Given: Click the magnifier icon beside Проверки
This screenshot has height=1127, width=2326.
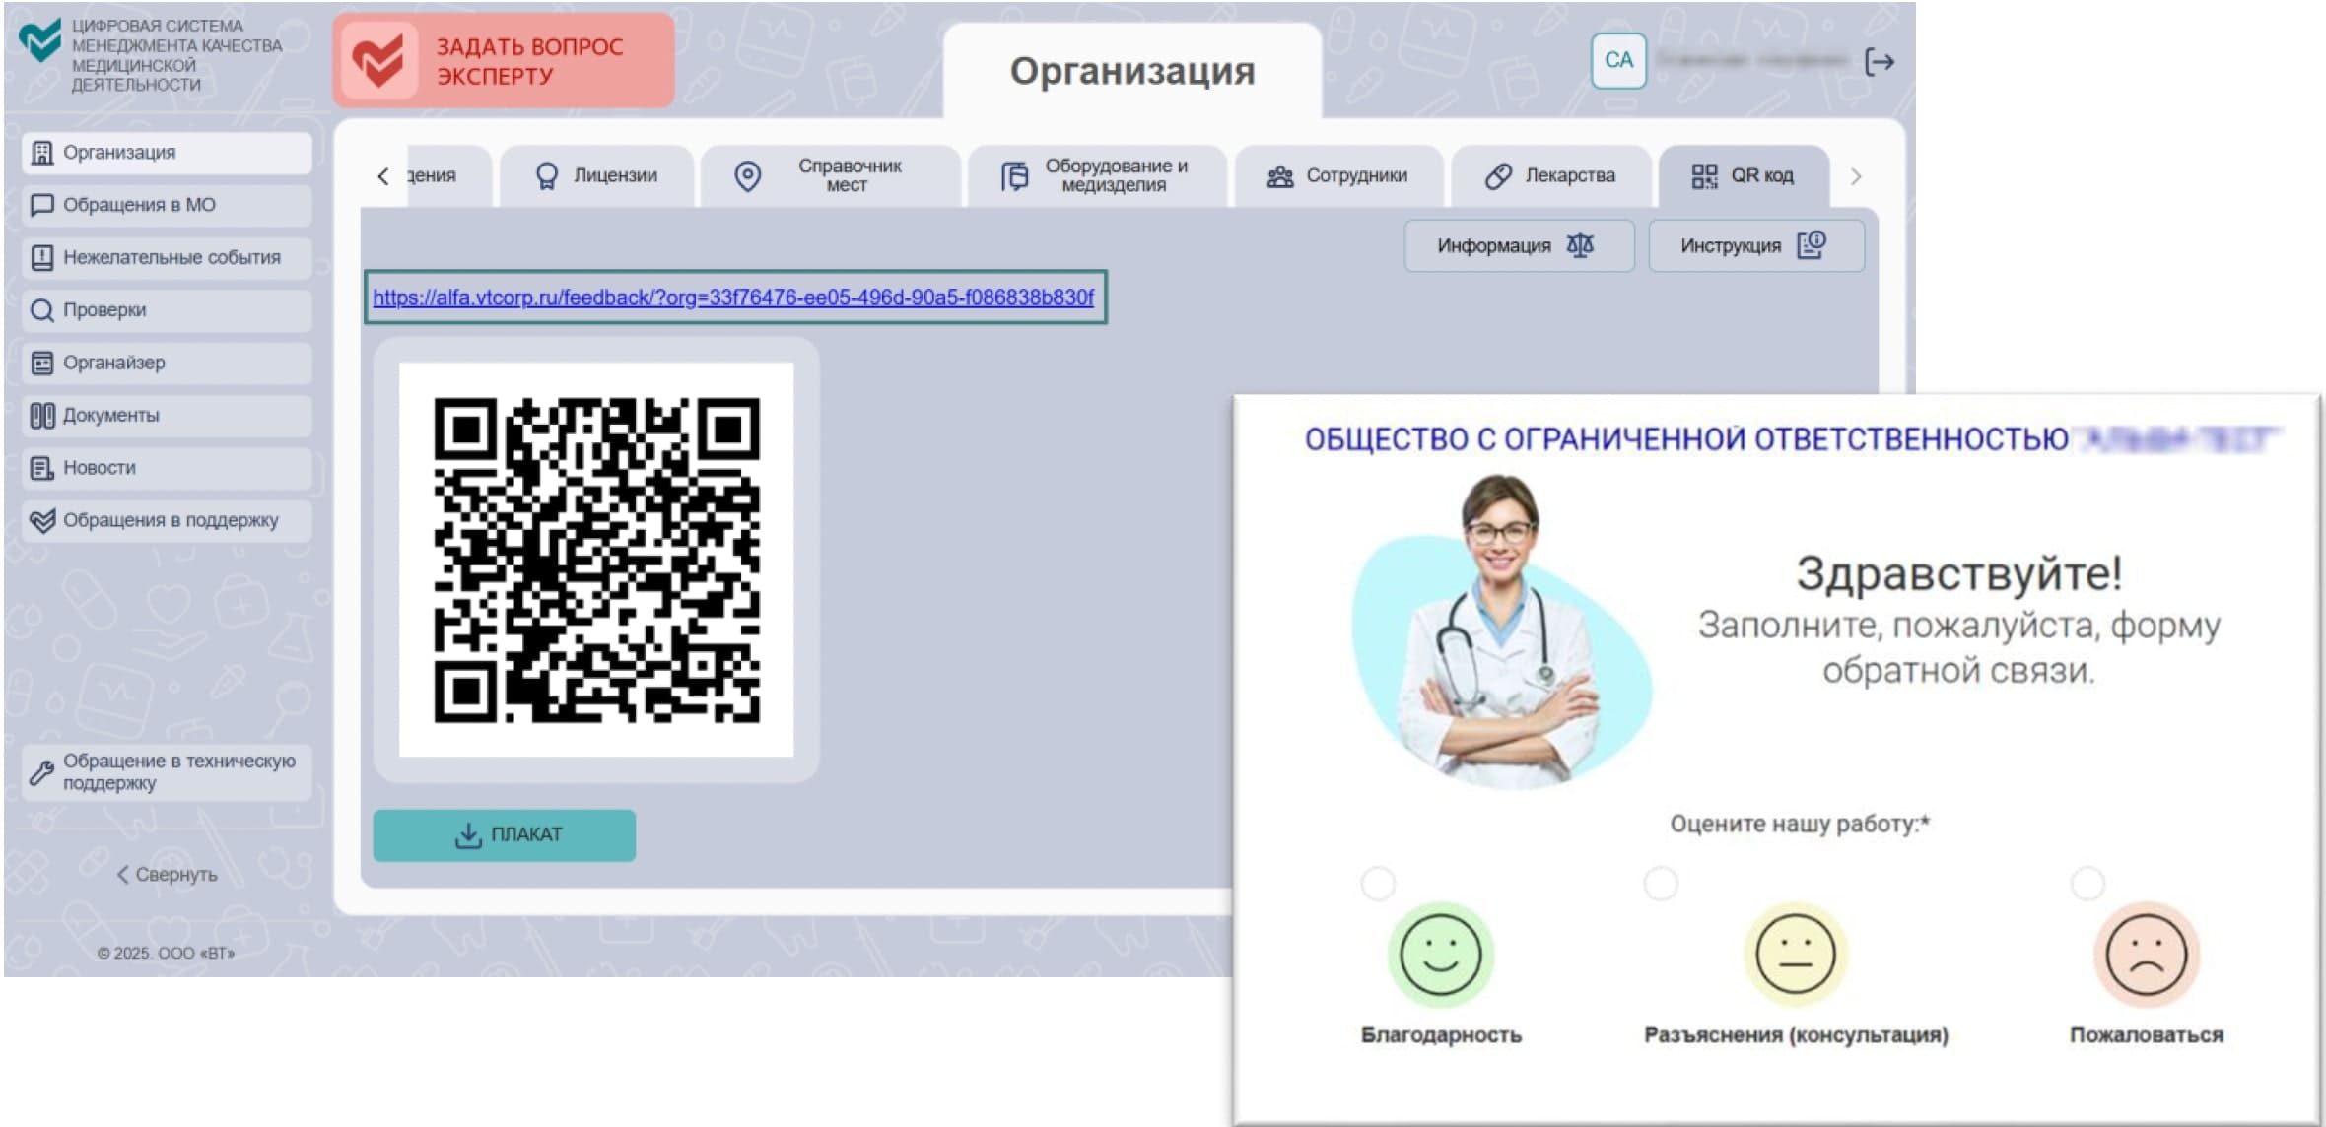Looking at the screenshot, I should (x=42, y=310).
